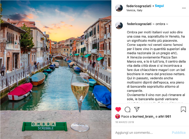
Task: Follow user via Segui link
Action: [159, 6]
